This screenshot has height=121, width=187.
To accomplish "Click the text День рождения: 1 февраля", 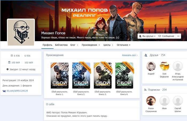I will click(17, 85).
